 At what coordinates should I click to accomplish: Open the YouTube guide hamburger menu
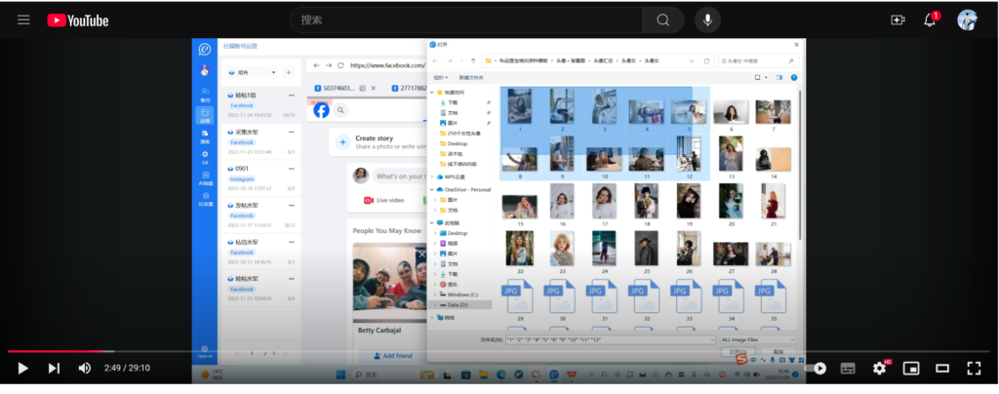tap(23, 20)
